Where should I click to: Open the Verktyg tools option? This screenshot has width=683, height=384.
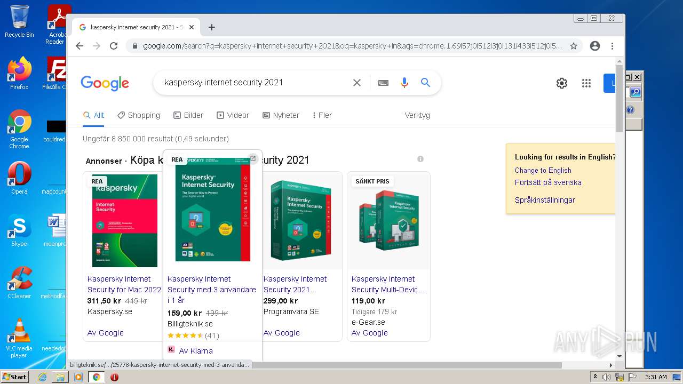click(x=417, y=115)
